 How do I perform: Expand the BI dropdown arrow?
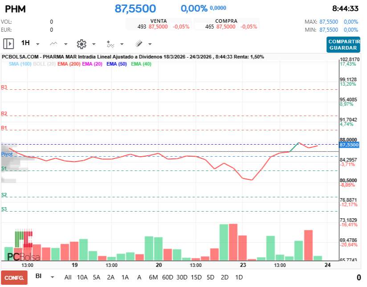coord(53,277)
